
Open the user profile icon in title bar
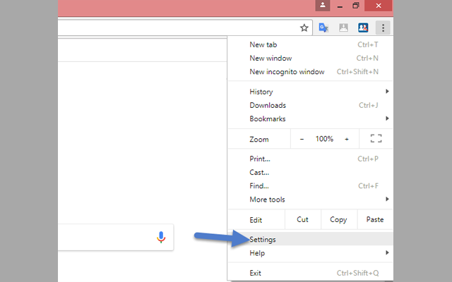click(323, 6)
